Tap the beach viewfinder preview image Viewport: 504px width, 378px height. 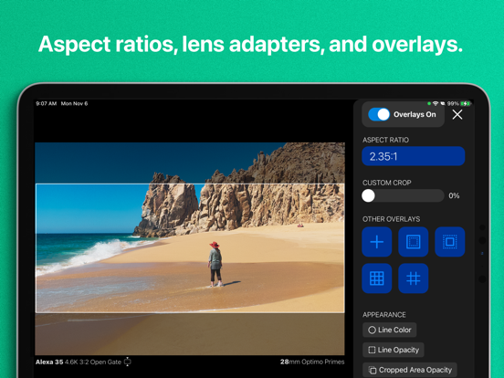coord(190,248)
